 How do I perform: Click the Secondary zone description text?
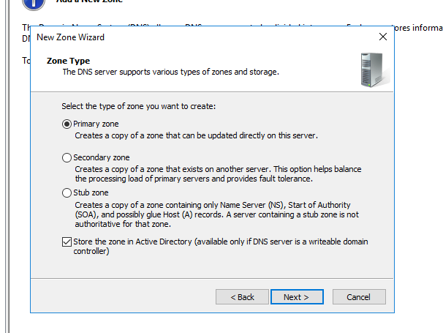click(x=218, y=173)
